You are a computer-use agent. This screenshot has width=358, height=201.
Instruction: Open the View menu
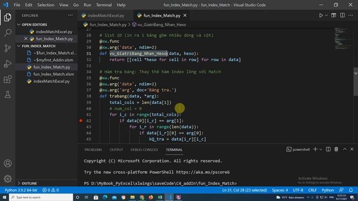pyautogui.click(x=63, y=5)
